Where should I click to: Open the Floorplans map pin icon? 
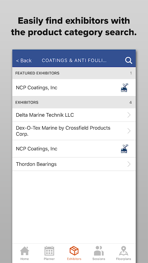(x=124, y=251)
